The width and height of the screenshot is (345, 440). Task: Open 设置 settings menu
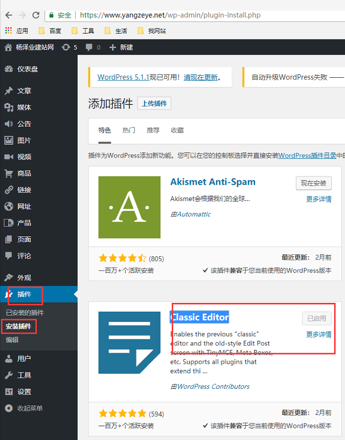[x=39, y=392]
